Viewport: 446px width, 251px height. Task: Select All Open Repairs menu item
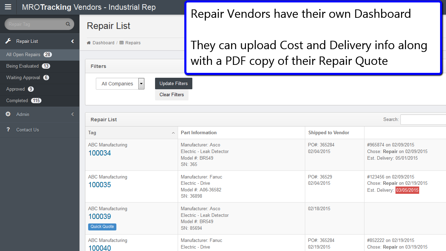pos(40,54)
